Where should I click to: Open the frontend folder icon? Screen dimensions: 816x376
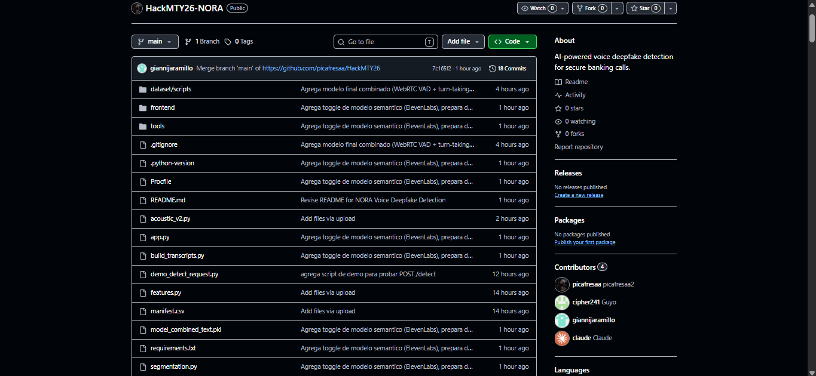[142, 108]
